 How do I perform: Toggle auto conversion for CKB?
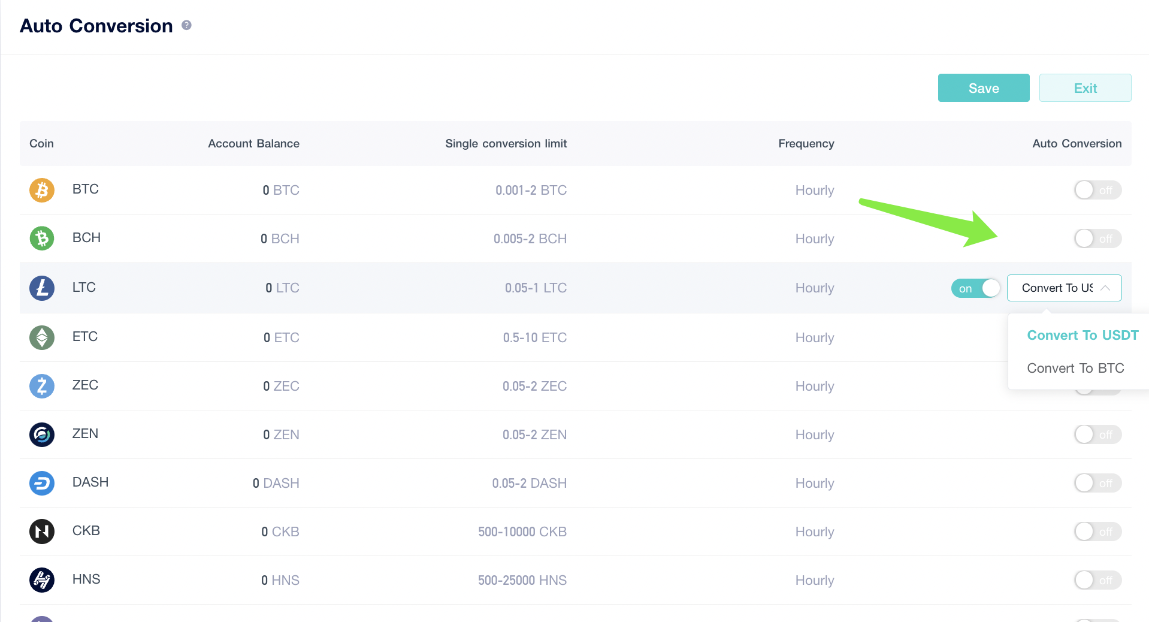click(1097, 532)
